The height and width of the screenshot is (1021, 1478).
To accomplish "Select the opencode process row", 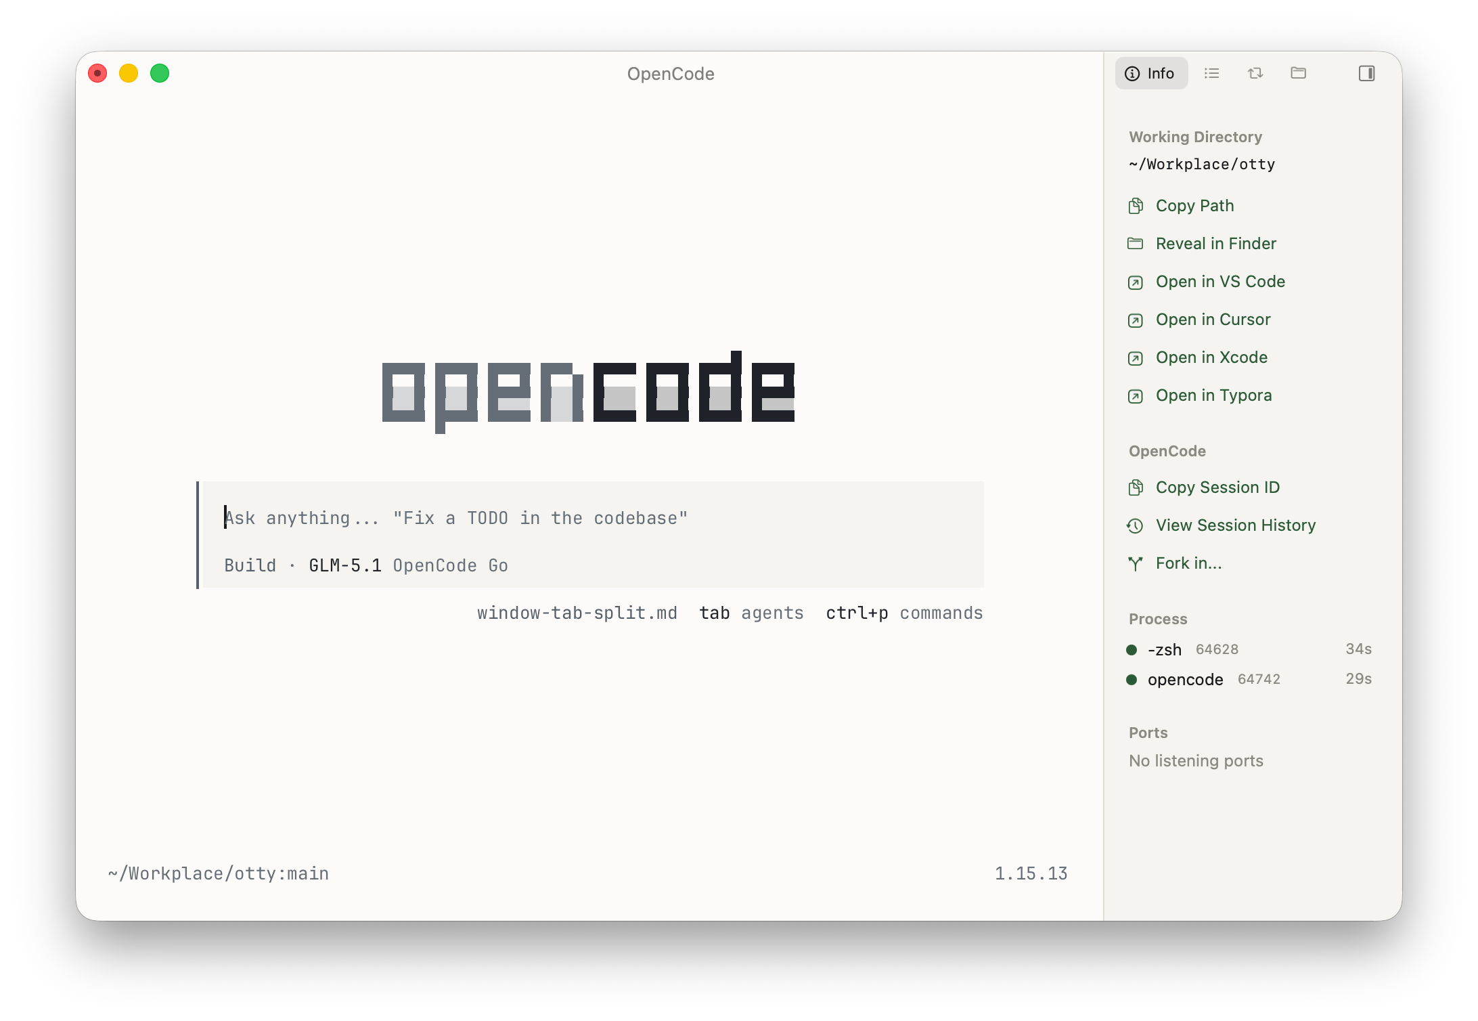I will coord(1249,680).
